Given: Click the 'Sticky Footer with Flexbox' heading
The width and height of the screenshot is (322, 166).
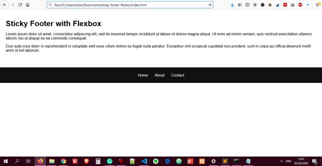Looking at the screenshot, I should (x=53, y=24).
